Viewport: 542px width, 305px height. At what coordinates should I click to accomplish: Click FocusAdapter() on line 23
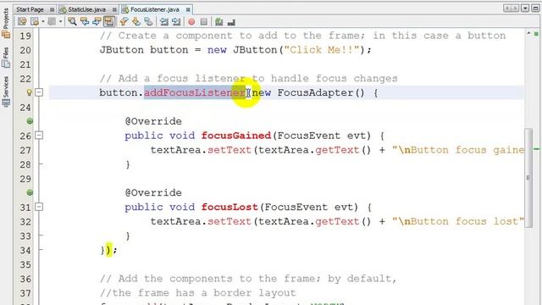point(321,92)
